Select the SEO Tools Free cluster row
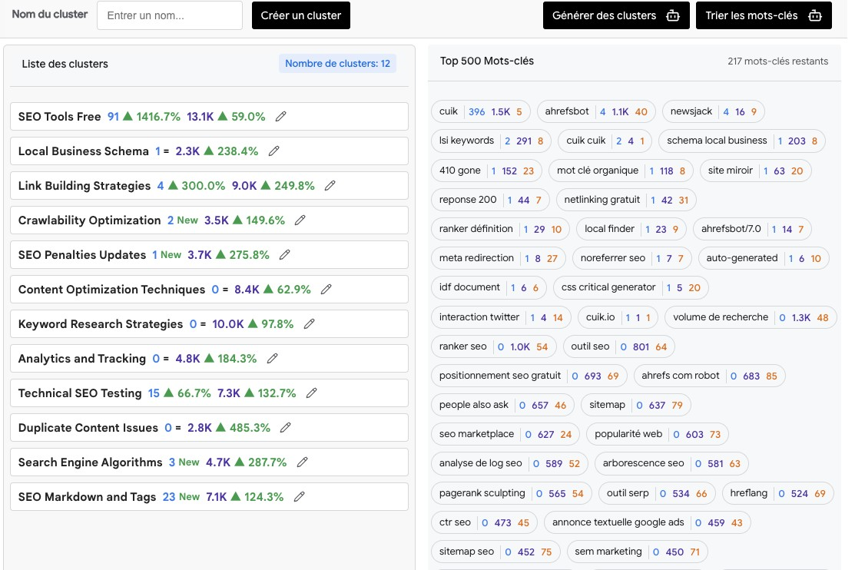 pyautogui.click(x=209, y=117)
